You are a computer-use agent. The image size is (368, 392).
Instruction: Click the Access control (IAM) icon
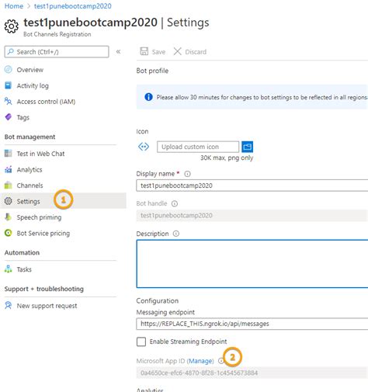9,101
